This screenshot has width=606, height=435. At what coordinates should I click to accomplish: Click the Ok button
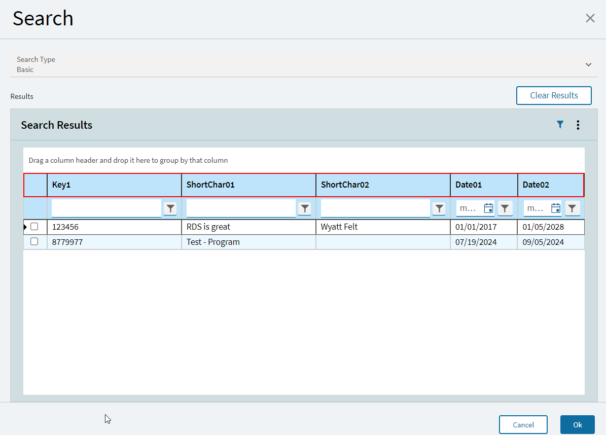pos(577,425)
